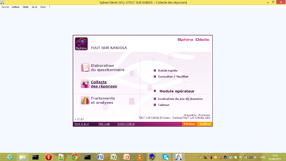Open the Fichier menu
Screen dimensions: 286x161
tap(5, 7)
